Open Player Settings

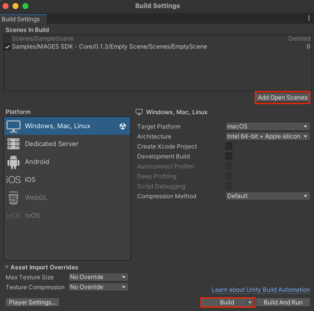(32, 303)
